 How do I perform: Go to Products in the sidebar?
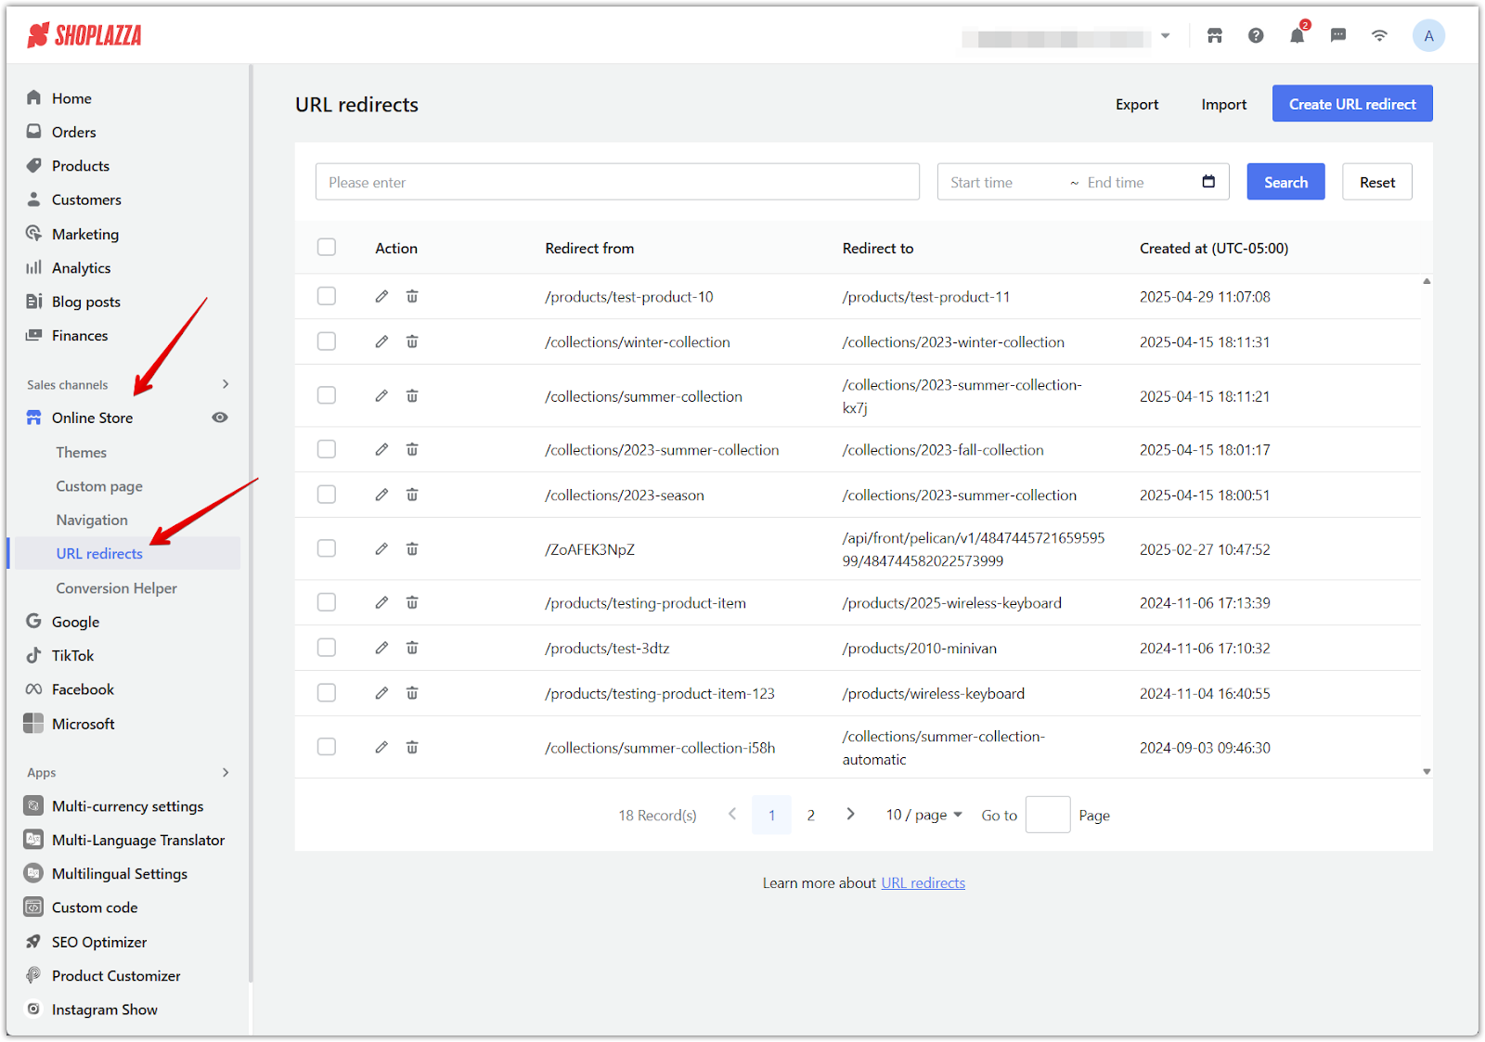pos(81,166)
